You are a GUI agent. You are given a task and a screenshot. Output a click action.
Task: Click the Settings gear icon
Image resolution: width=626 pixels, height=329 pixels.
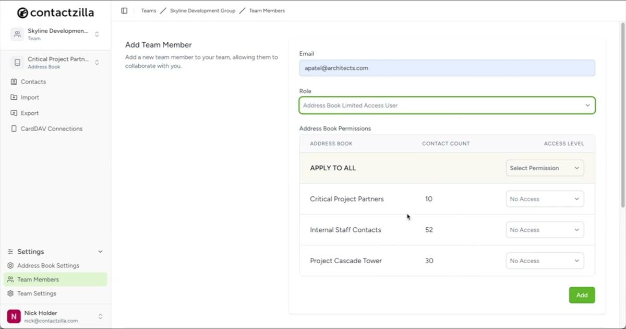(x=11, y=251)
